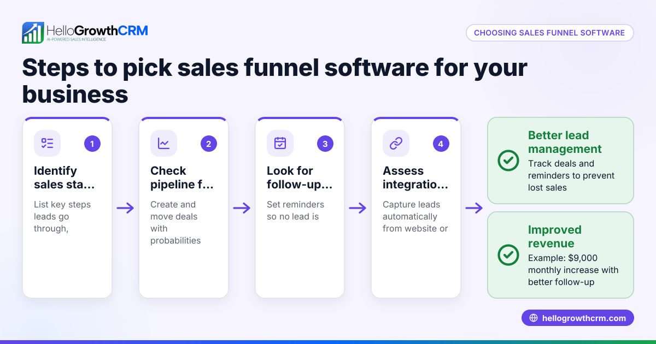Click the chain link icon on Assess integration card
The width and height of the screenshot is (656, 344).
396,144
